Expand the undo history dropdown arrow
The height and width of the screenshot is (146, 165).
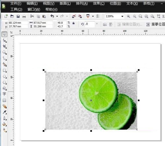click(x=57, y=16)
